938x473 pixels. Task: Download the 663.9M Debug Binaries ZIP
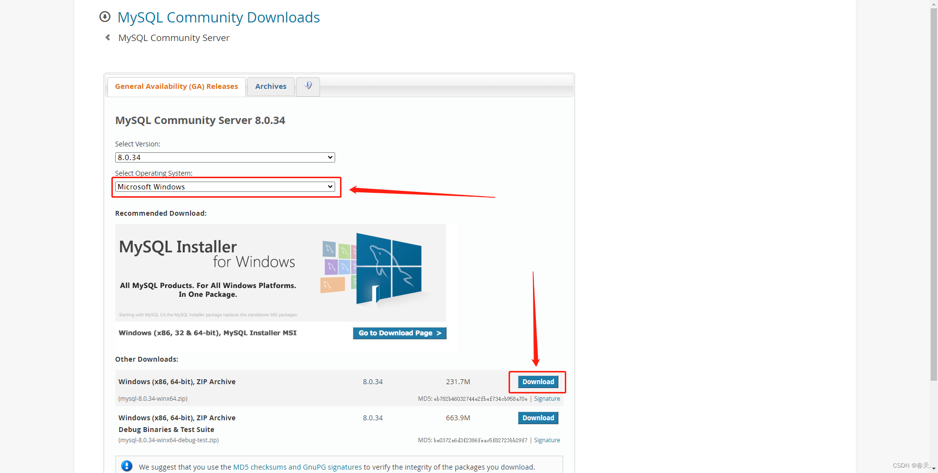point(538,418)
